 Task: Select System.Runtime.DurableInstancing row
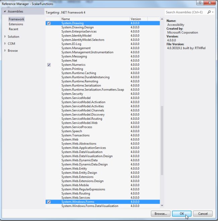[103, 77]
